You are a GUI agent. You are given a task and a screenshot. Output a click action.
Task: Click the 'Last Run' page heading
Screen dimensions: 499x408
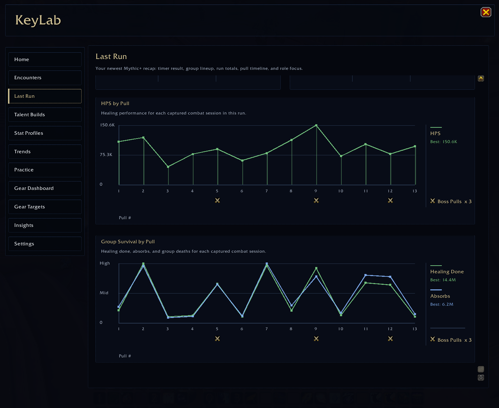point(111,57)
